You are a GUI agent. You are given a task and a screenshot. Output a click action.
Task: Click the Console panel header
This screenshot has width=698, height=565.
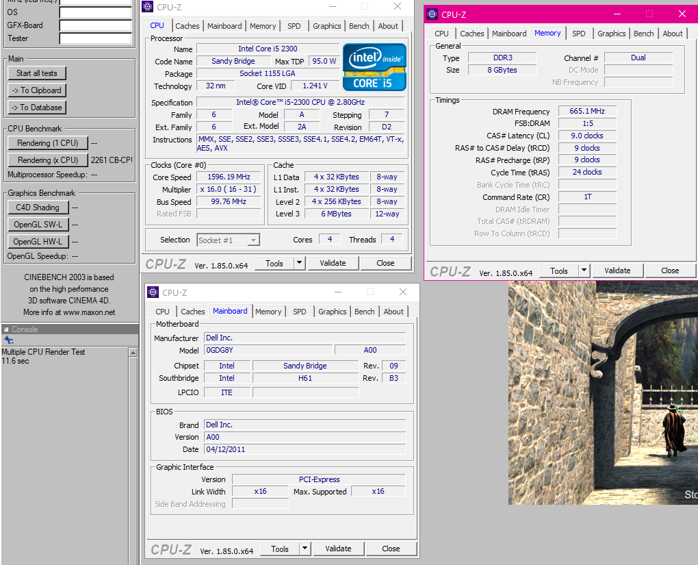70,329
